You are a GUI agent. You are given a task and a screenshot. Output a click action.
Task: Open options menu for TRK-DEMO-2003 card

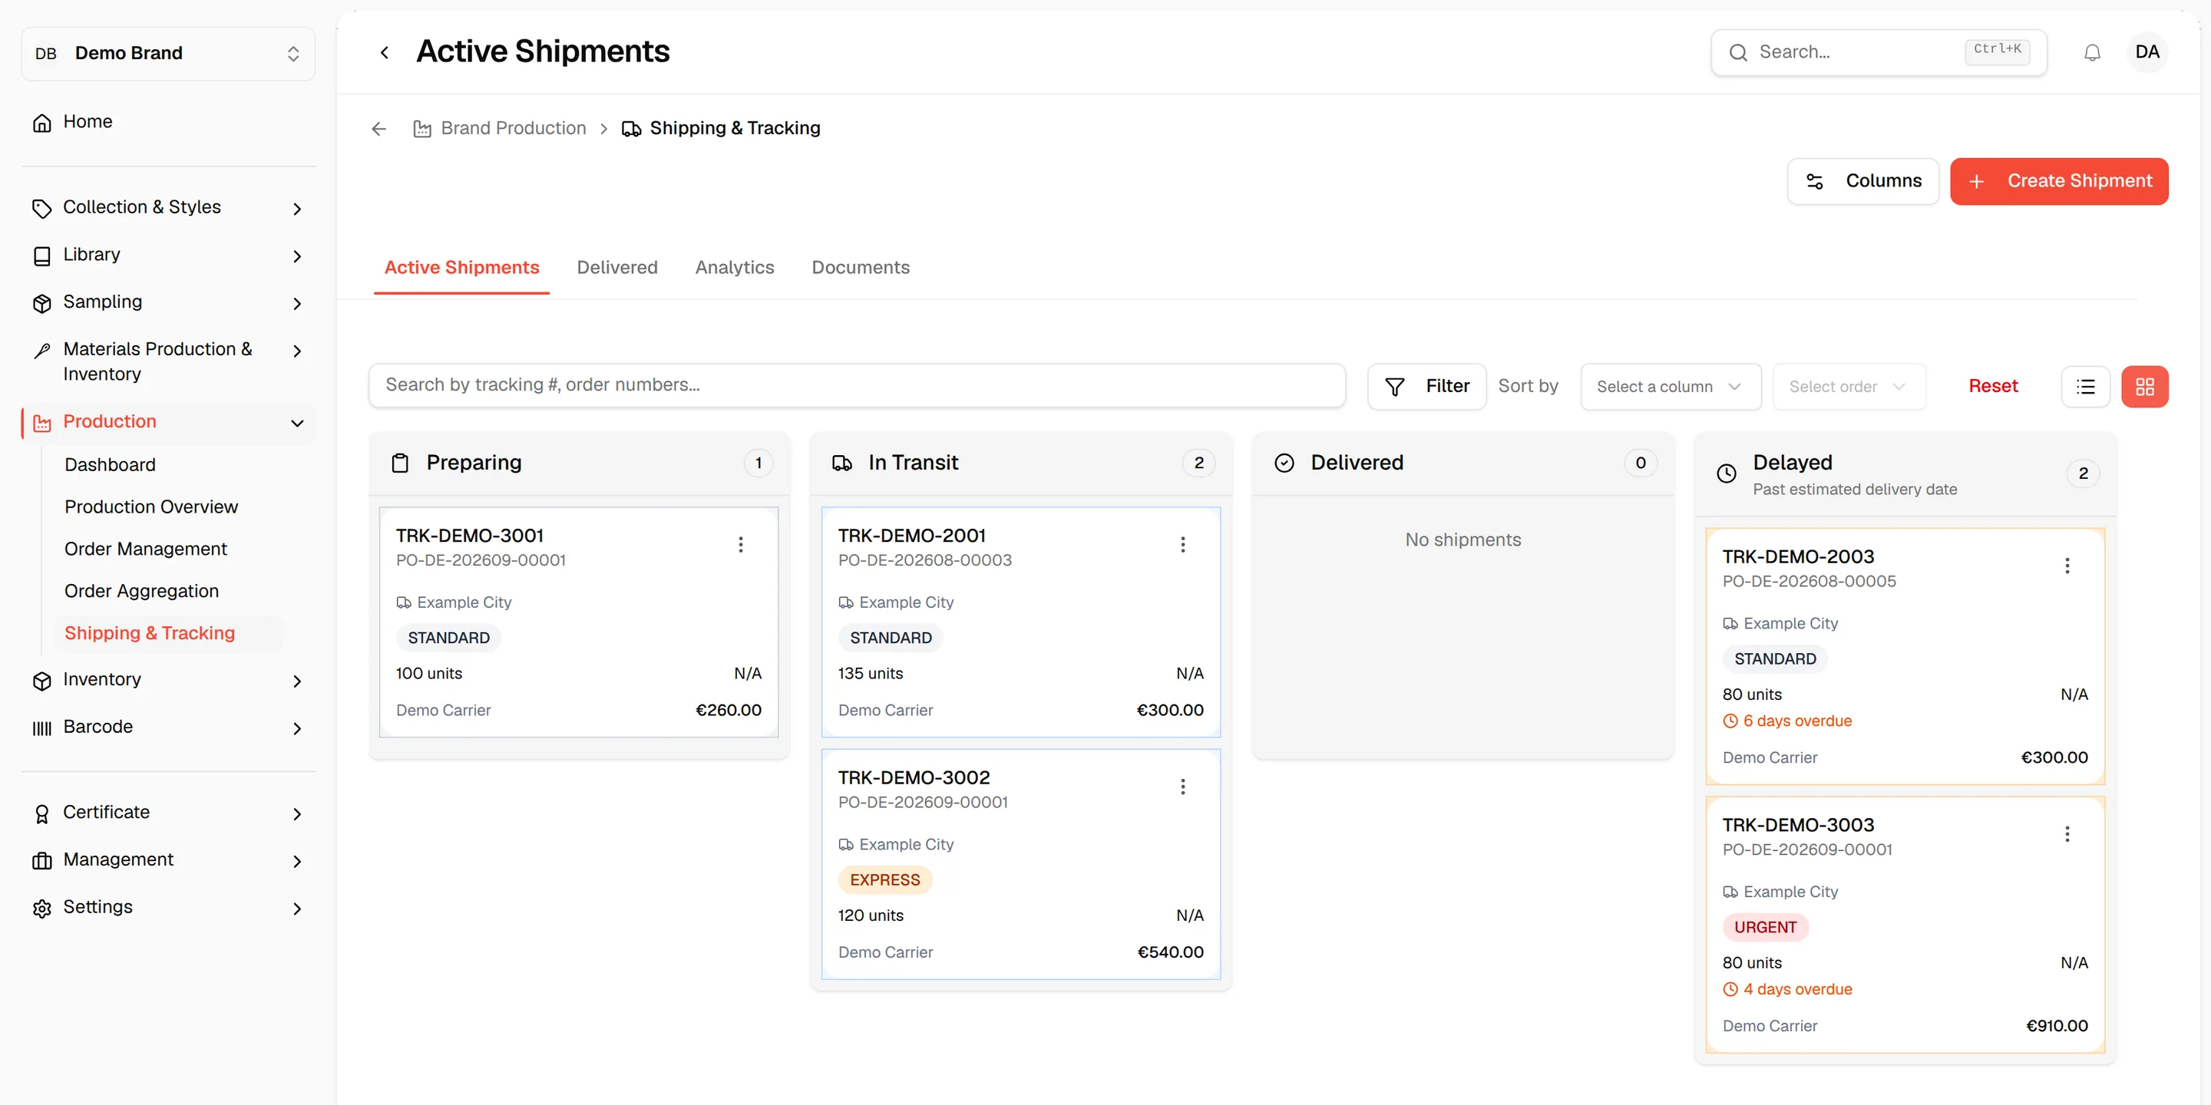coord(2067,566)
